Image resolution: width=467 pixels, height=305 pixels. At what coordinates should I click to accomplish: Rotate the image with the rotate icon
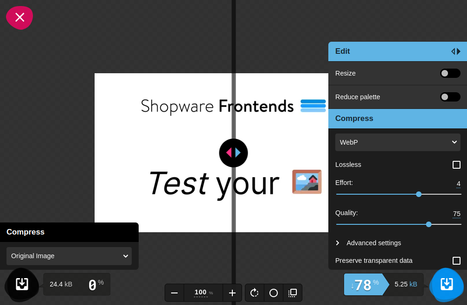tap(255, 293)
